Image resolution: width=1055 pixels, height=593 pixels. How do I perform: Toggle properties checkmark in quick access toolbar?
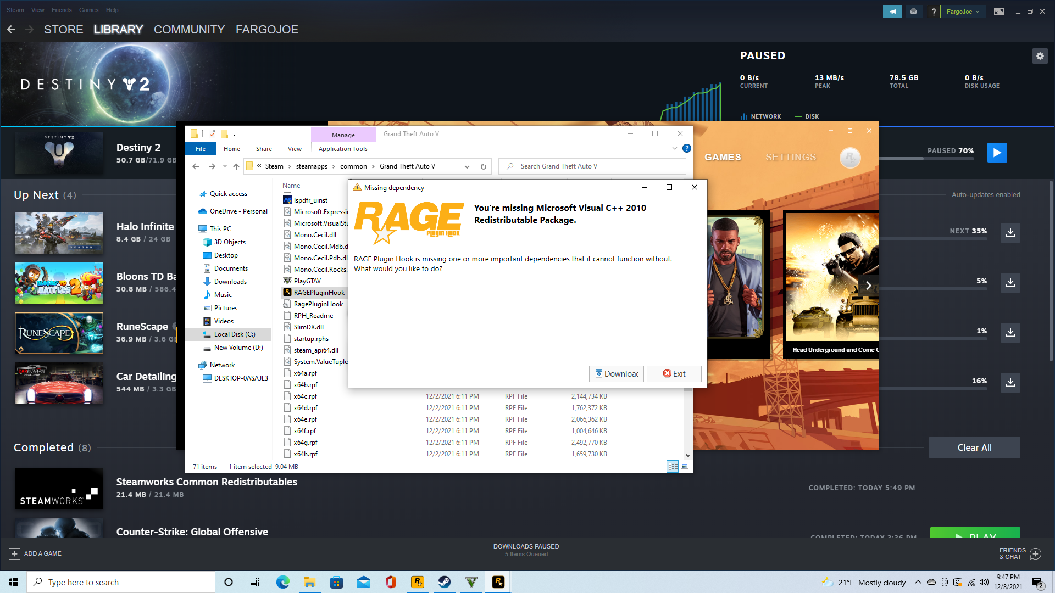(212, 134)
